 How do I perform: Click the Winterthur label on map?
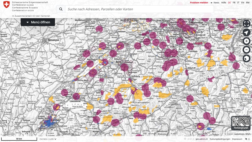[197, 22]
